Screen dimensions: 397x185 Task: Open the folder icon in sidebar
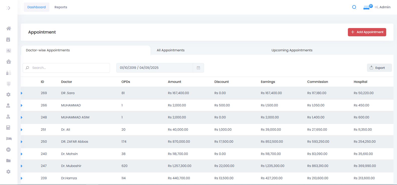(9, 160)
